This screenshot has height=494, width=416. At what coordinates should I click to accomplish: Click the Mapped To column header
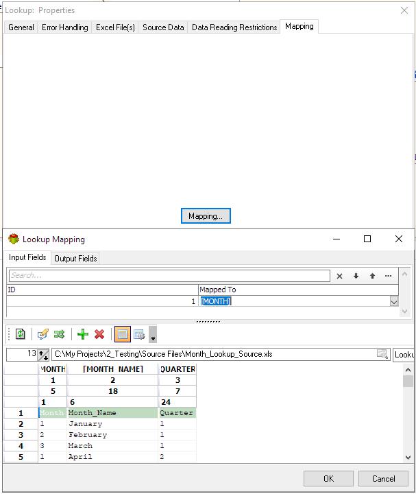click(x=298, y=290)
